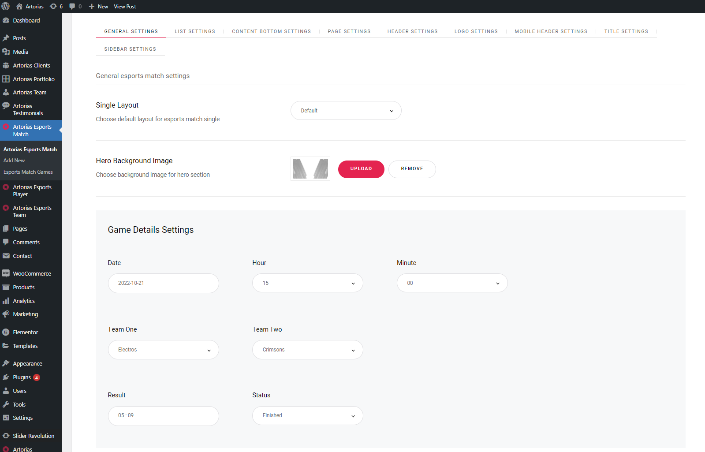Click the Pages icon in sidebar
Image resolution: width=705 pixels, height=452 pixels.
[6, 228]
